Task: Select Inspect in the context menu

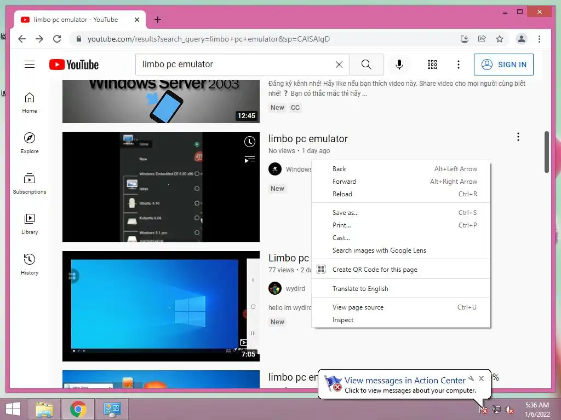Action: [x=400, y=320]
